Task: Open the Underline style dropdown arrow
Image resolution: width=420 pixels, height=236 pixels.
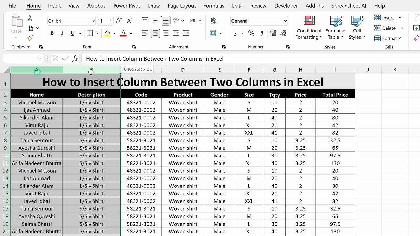Action: 80,33
